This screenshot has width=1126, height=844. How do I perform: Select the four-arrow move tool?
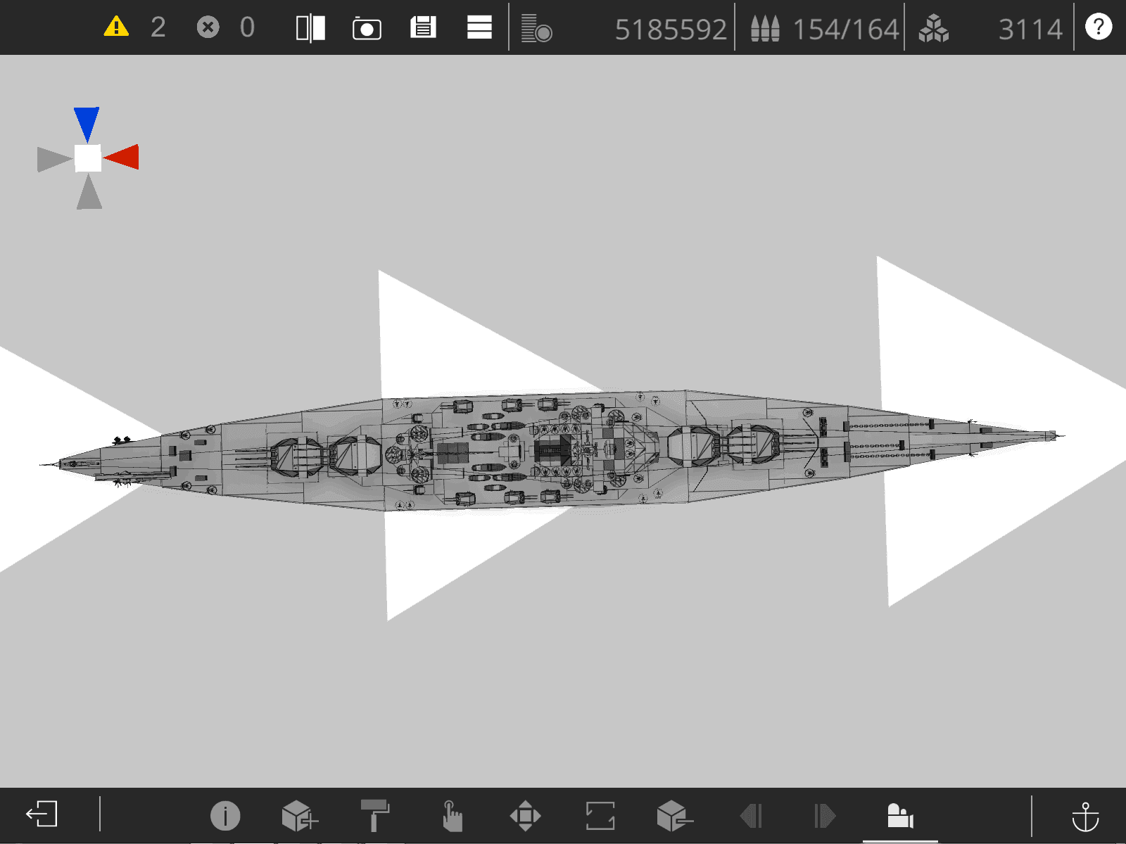click(x=526, y=816)
